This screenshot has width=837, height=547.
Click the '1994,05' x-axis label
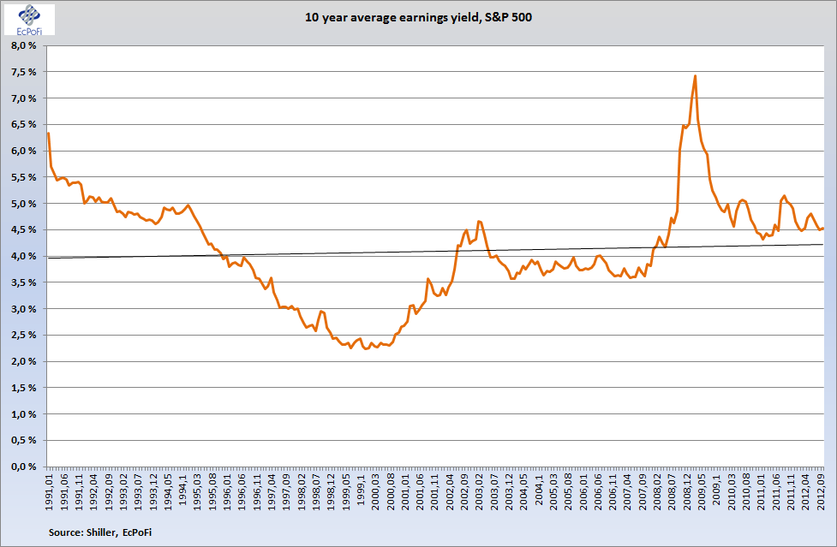point(168,491)
